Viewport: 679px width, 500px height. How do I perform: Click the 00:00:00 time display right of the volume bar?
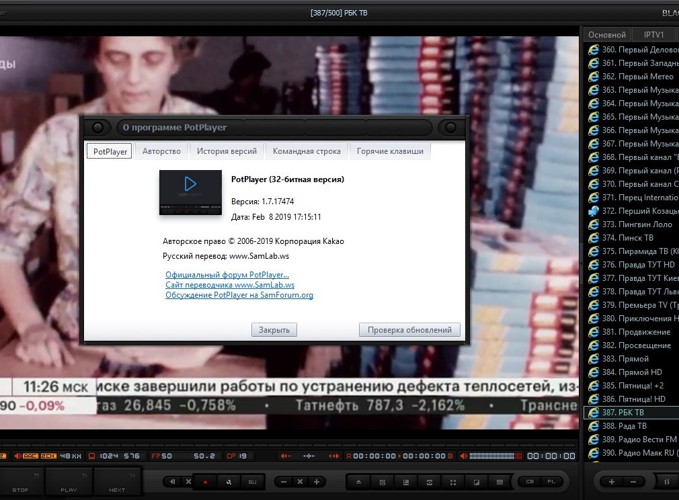[551, 456]
